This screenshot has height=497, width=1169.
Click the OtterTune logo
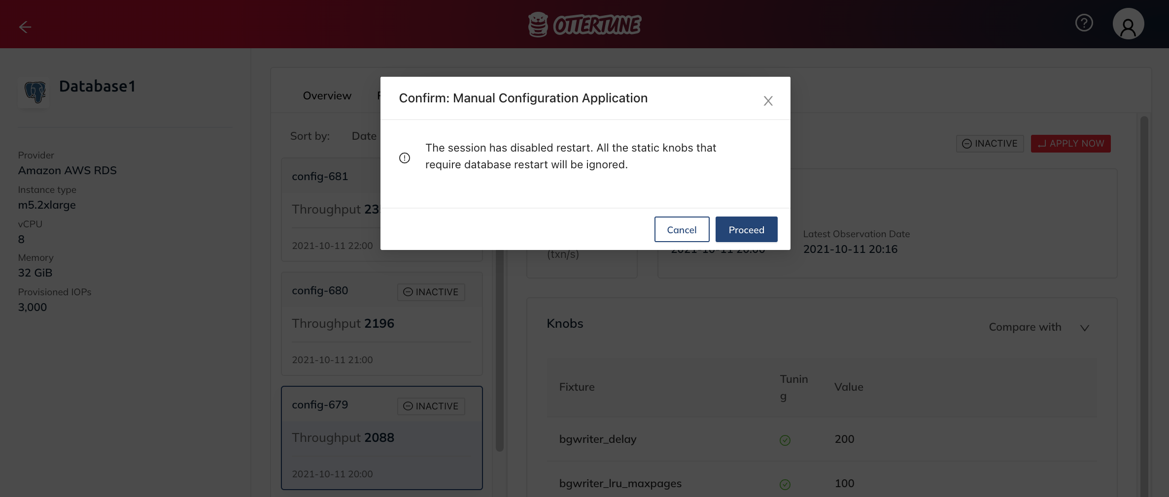click(x=584, y=24)
